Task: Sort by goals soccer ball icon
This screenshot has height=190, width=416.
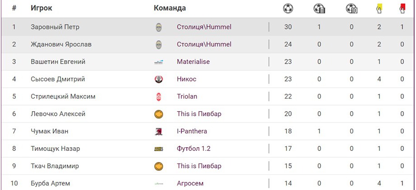Action: [x=288, y=8]
